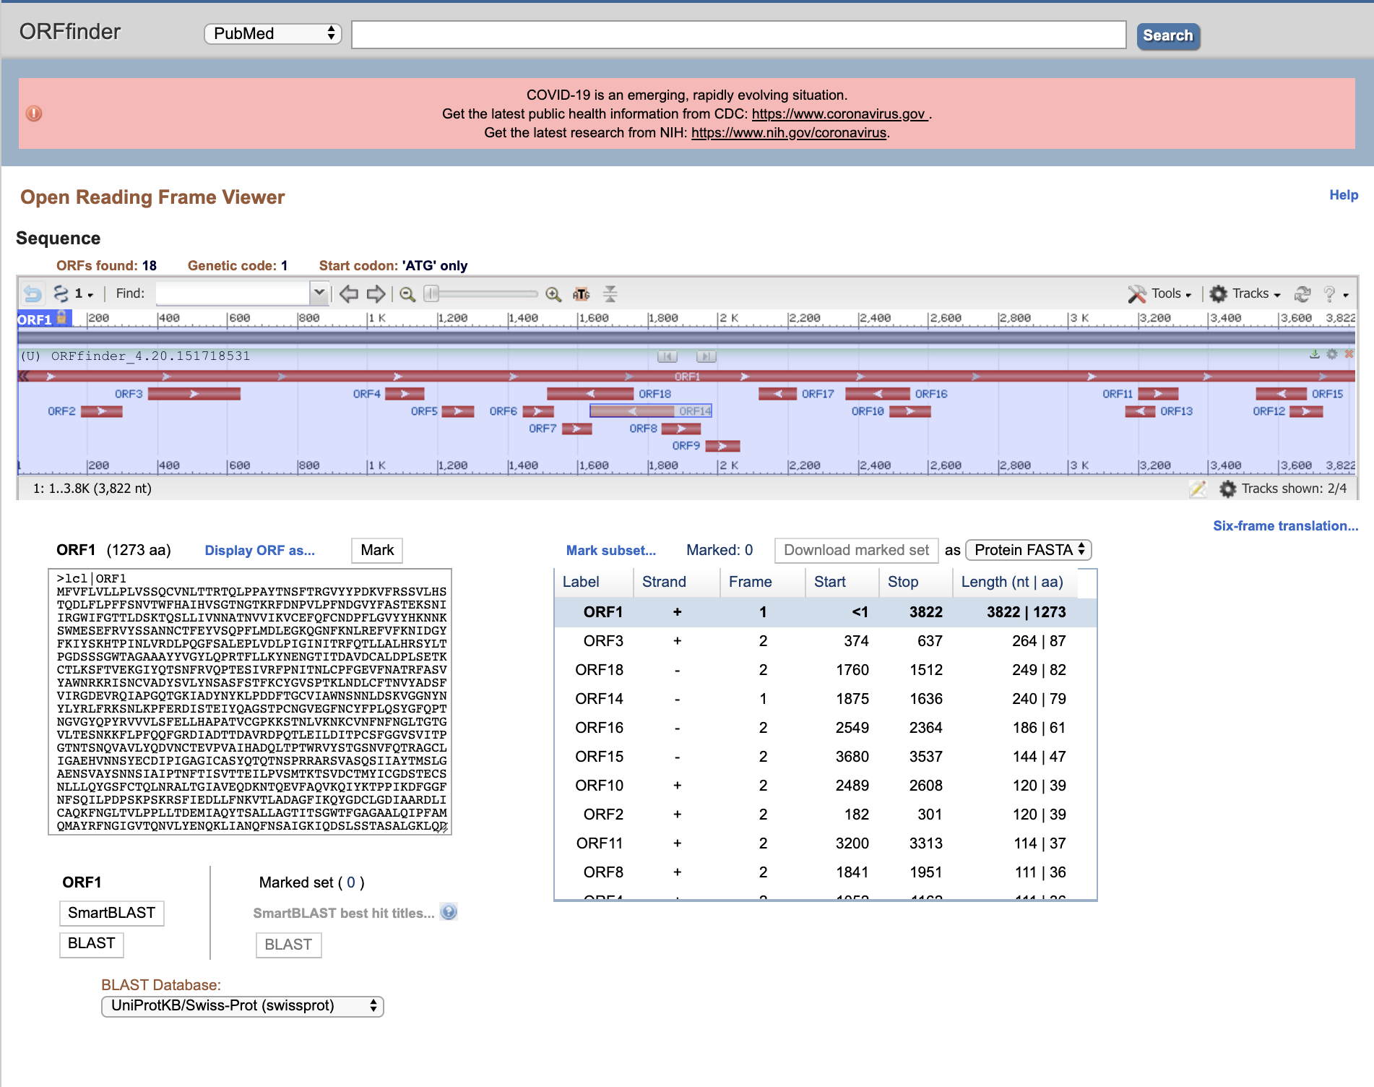Open the PubMed database dropdown
Image resolution: width=1374 pixels, height=1087 pixels.
point(273,34)
